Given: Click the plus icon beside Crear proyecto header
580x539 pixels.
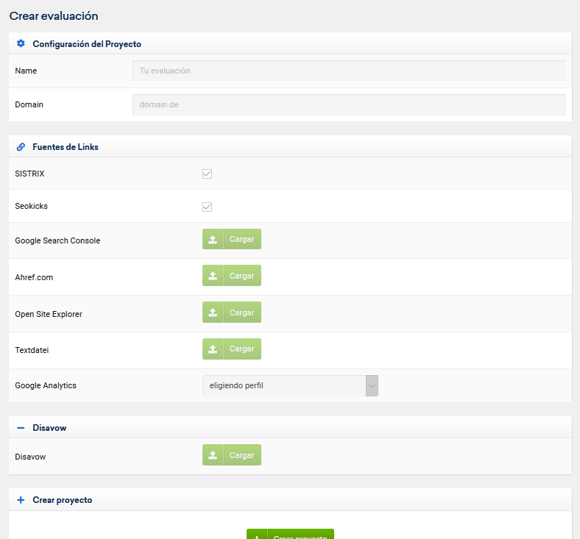Looking at the screenshot, I should click(21, 500).
